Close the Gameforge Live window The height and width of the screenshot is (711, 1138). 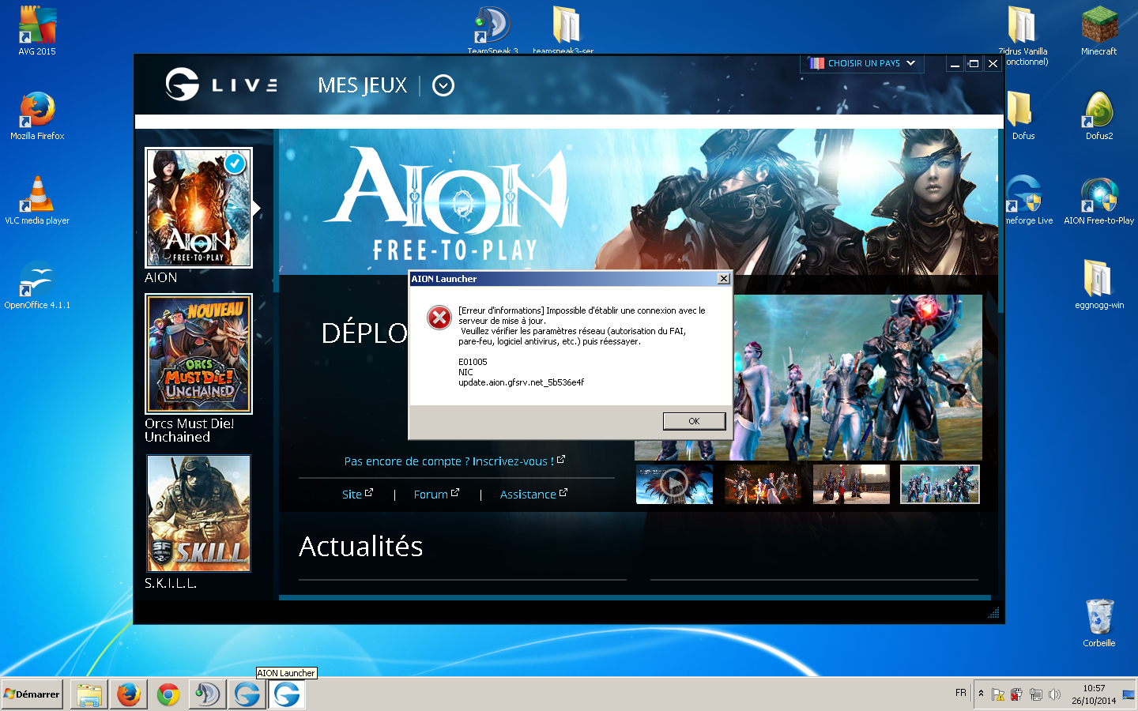pos(993,64)
